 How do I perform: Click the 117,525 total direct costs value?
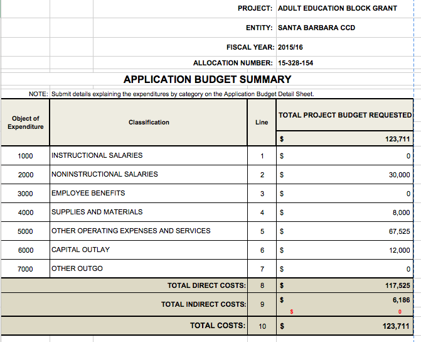point(397,285)
